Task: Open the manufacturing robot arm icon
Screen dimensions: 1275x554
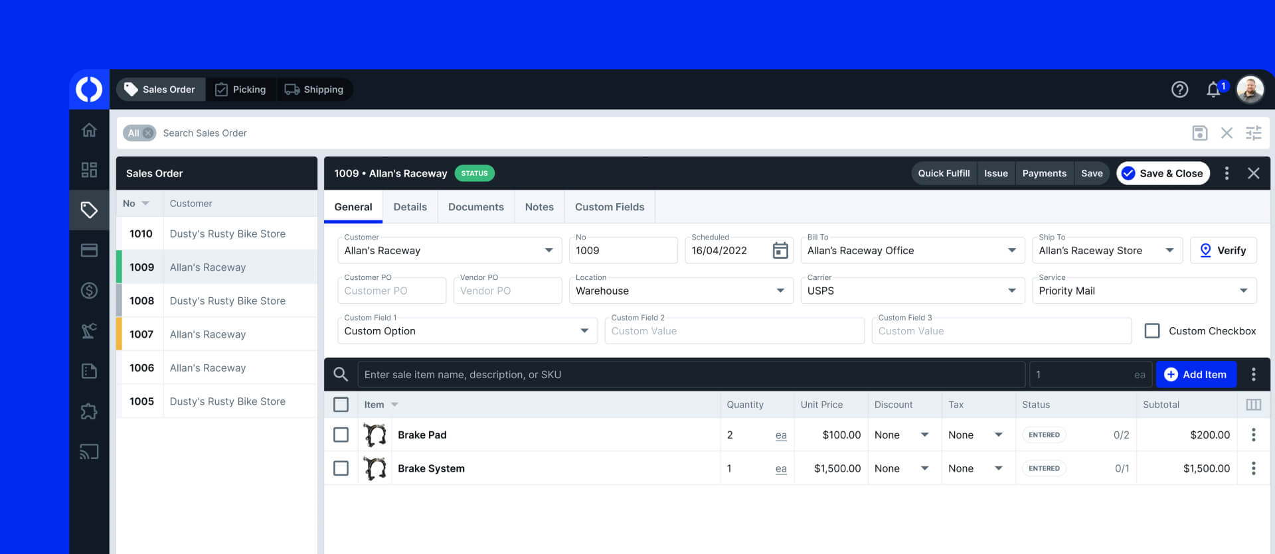Action: coord(89,330)
